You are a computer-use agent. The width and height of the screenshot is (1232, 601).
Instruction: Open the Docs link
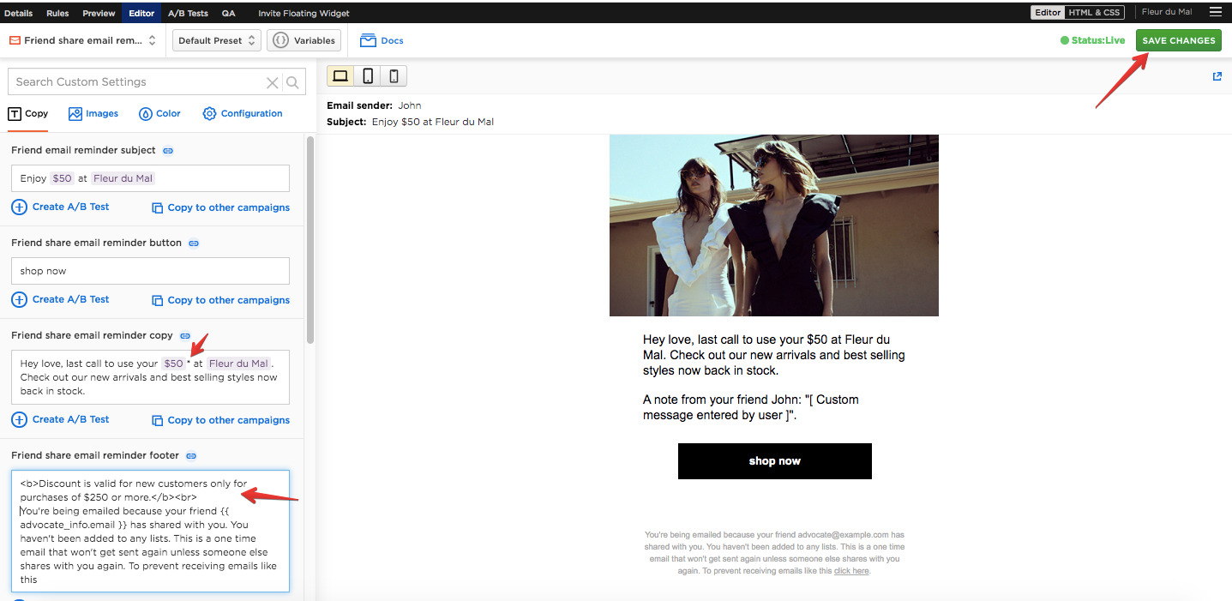(382, 40)
